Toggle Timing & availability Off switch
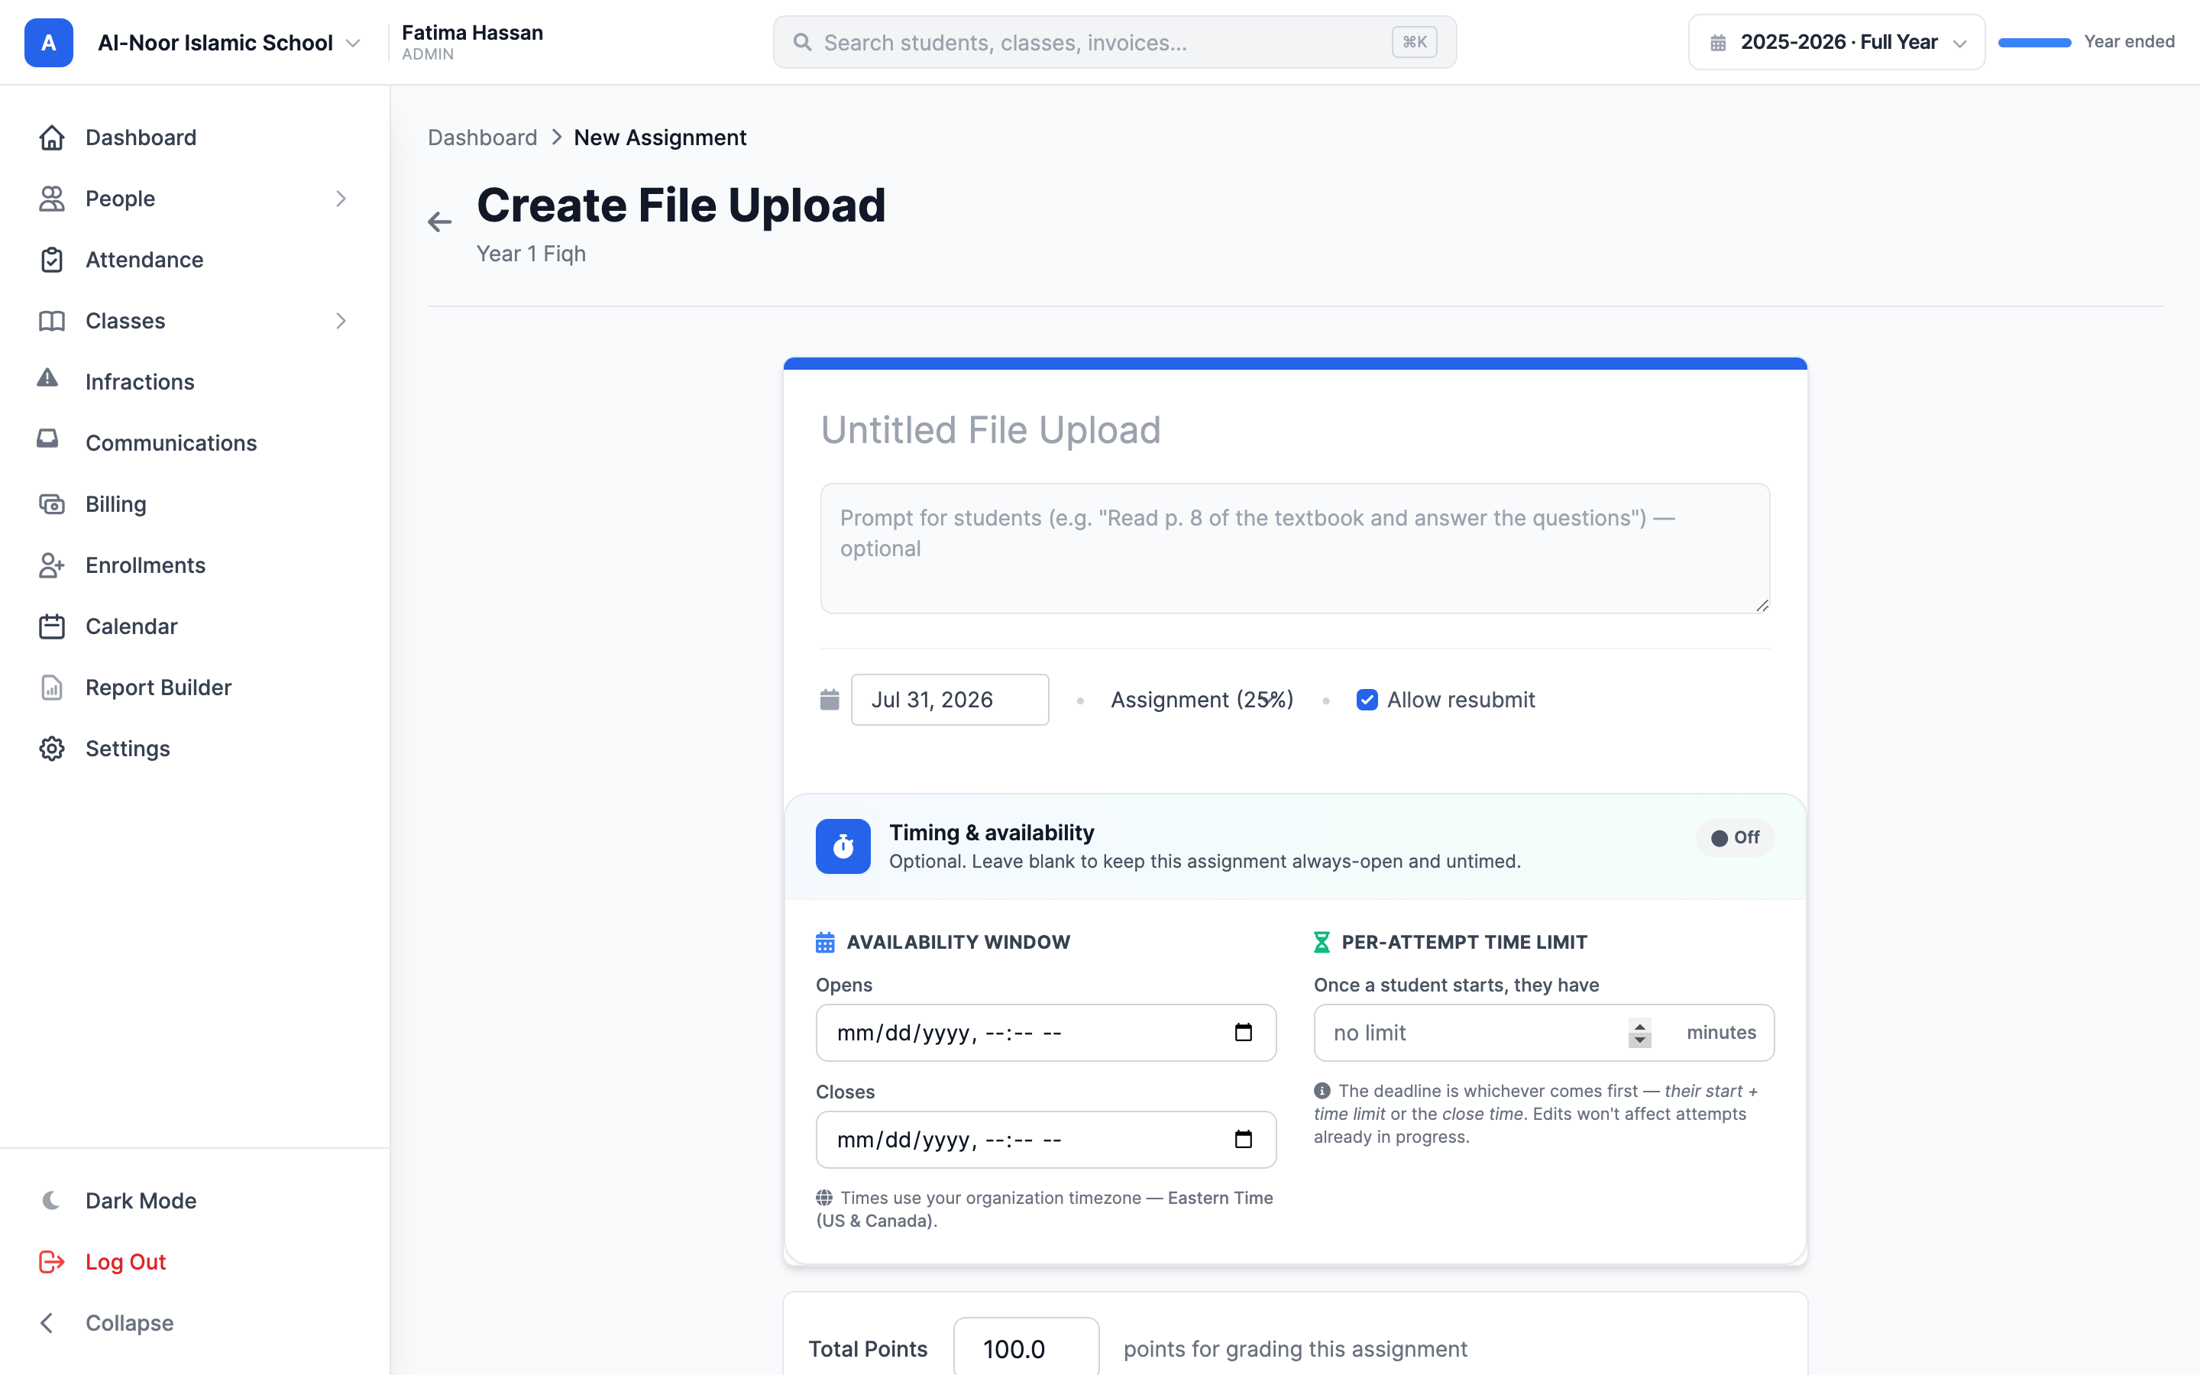Screen dimensions: 2200x1375 tap(1735, 837)
